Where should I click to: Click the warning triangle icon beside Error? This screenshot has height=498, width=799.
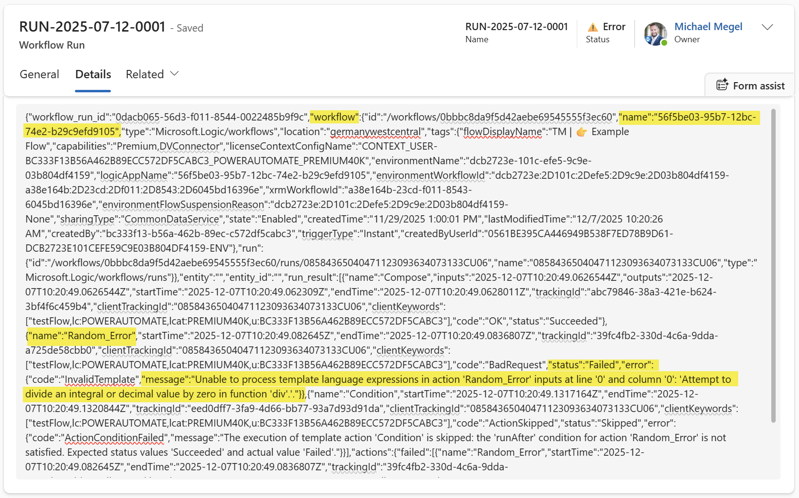pyautogui.click(x=592, y=27)
